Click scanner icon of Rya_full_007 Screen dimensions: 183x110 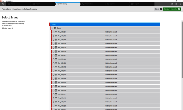56,55
